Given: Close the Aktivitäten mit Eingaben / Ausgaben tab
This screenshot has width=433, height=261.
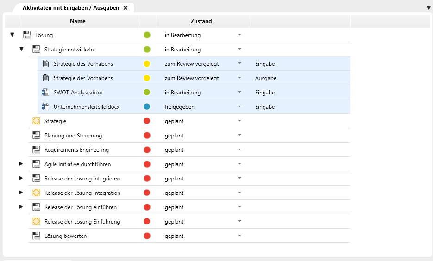Looking at the screenshot, I should [126, 8].
